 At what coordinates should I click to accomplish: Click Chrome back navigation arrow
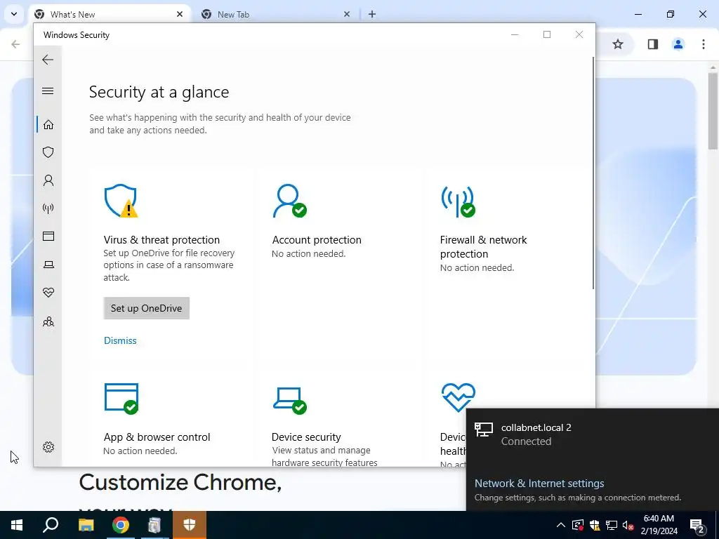(15, 44)
